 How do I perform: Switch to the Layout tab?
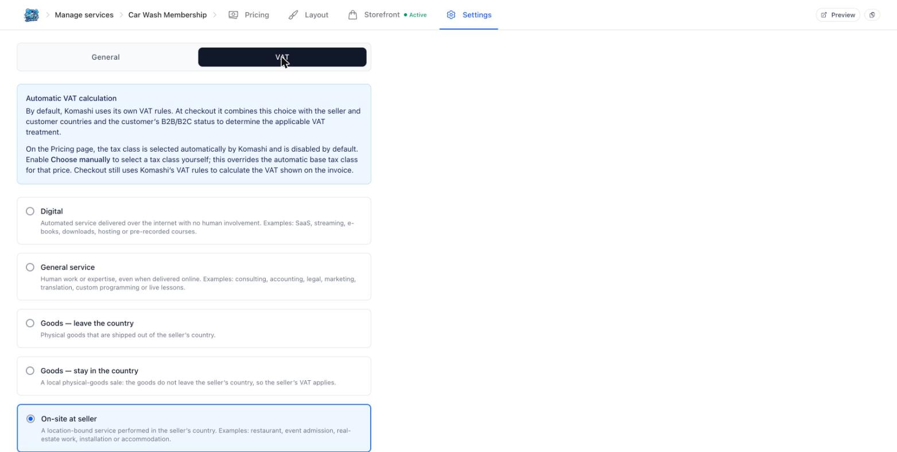pos(309,15)
